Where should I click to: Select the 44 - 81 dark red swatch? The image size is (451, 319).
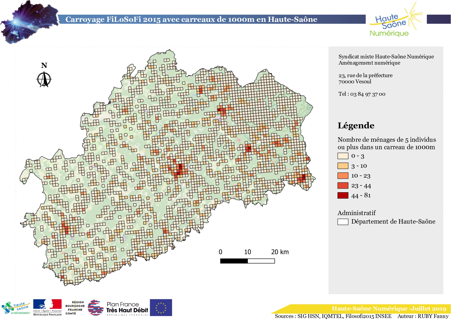(343, 196)
